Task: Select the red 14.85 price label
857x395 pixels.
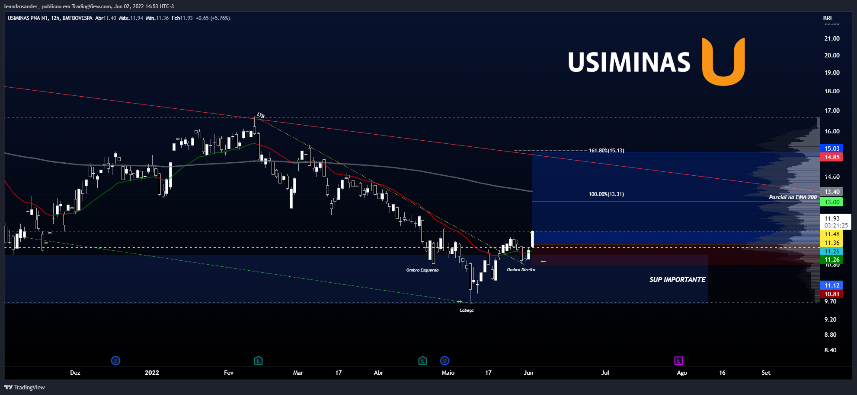Action: [831, 157]
